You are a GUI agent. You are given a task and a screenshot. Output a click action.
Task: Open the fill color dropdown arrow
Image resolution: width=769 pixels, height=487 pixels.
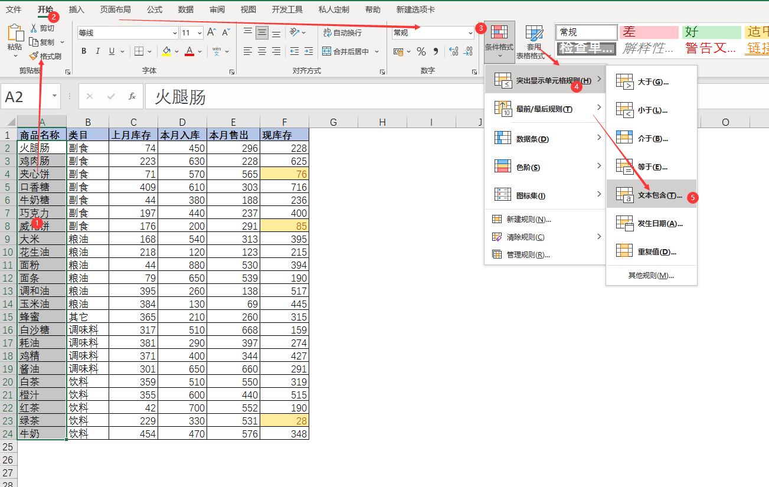[177, 51]
